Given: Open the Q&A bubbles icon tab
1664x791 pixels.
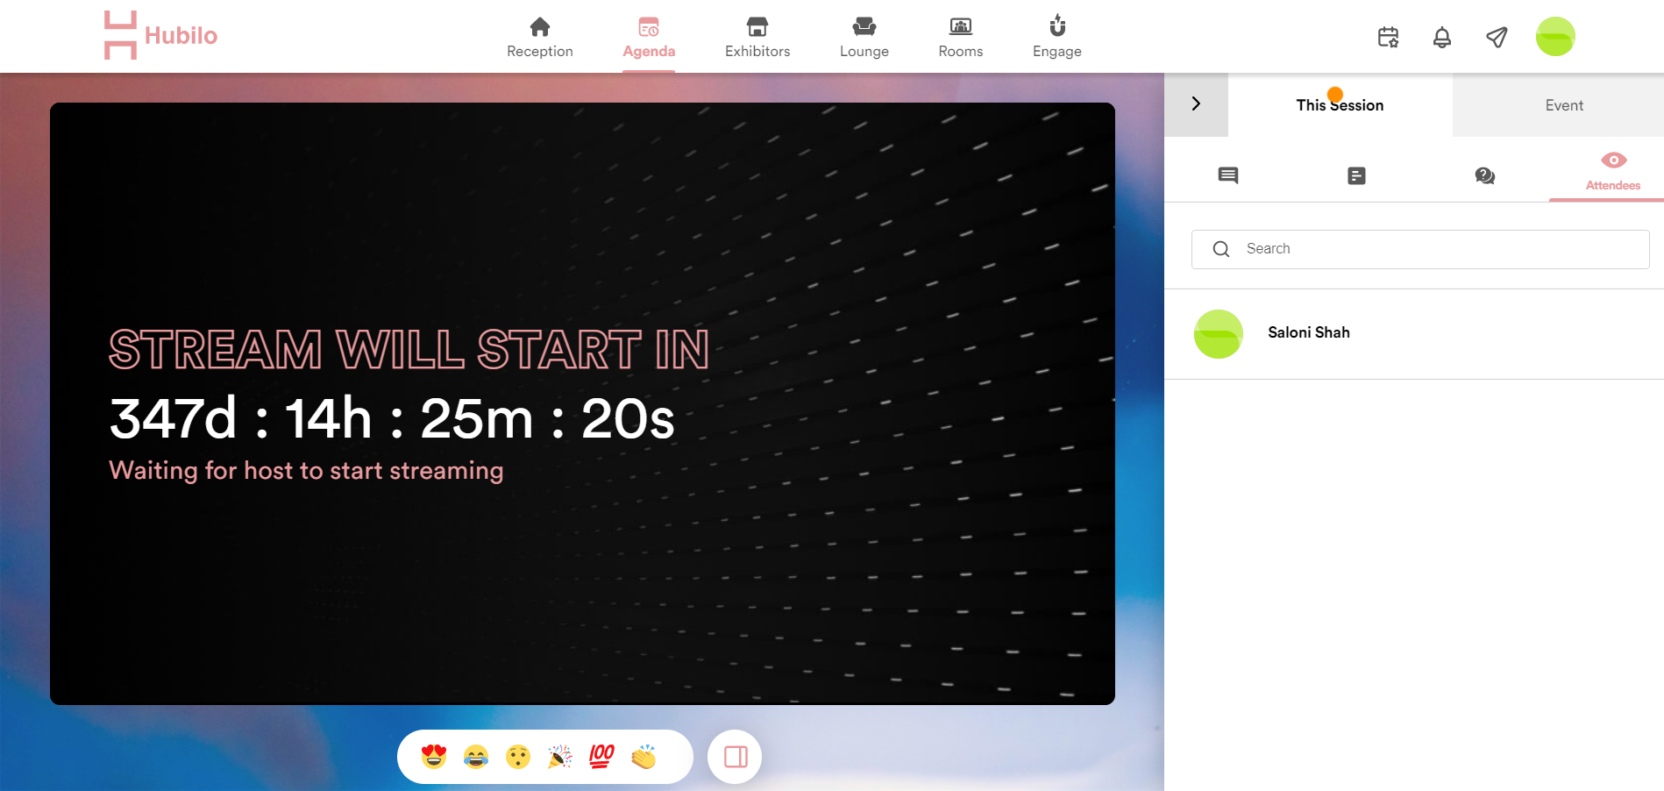Looking at the screenshot, I should tap(1484, 175).
